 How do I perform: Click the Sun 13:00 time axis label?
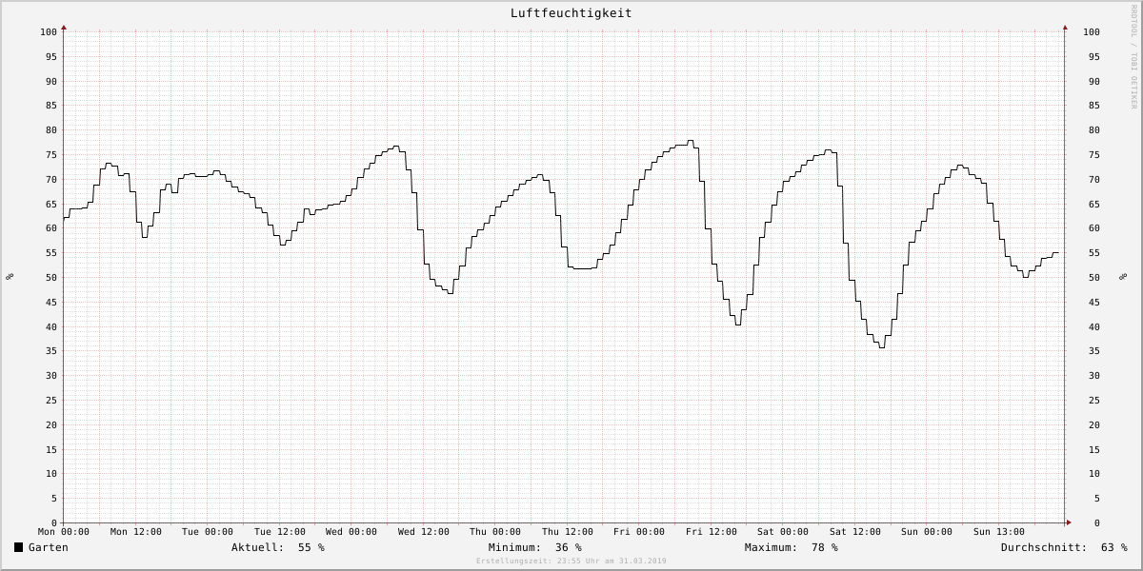999,532
